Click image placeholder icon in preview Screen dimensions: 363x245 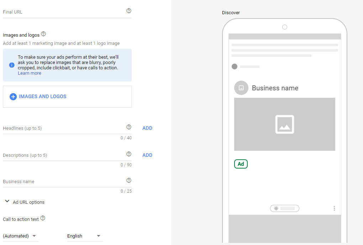[284, 124]
